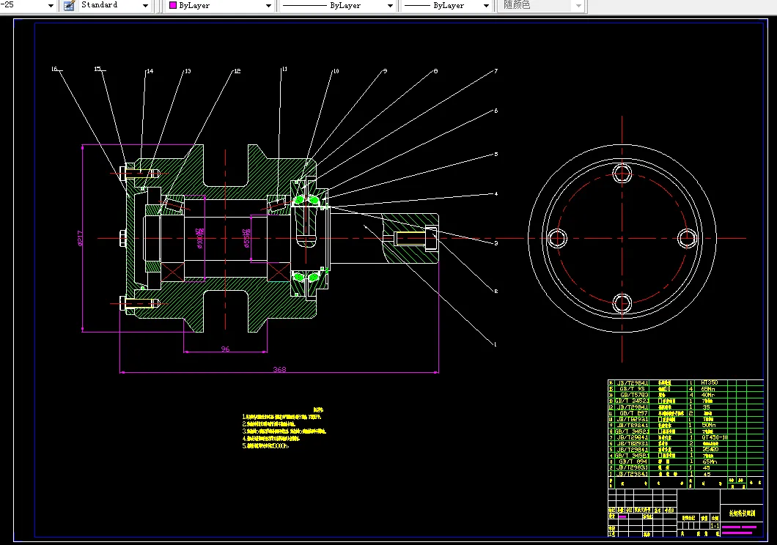Click the 96 width dimension text

tap(225, 349)
